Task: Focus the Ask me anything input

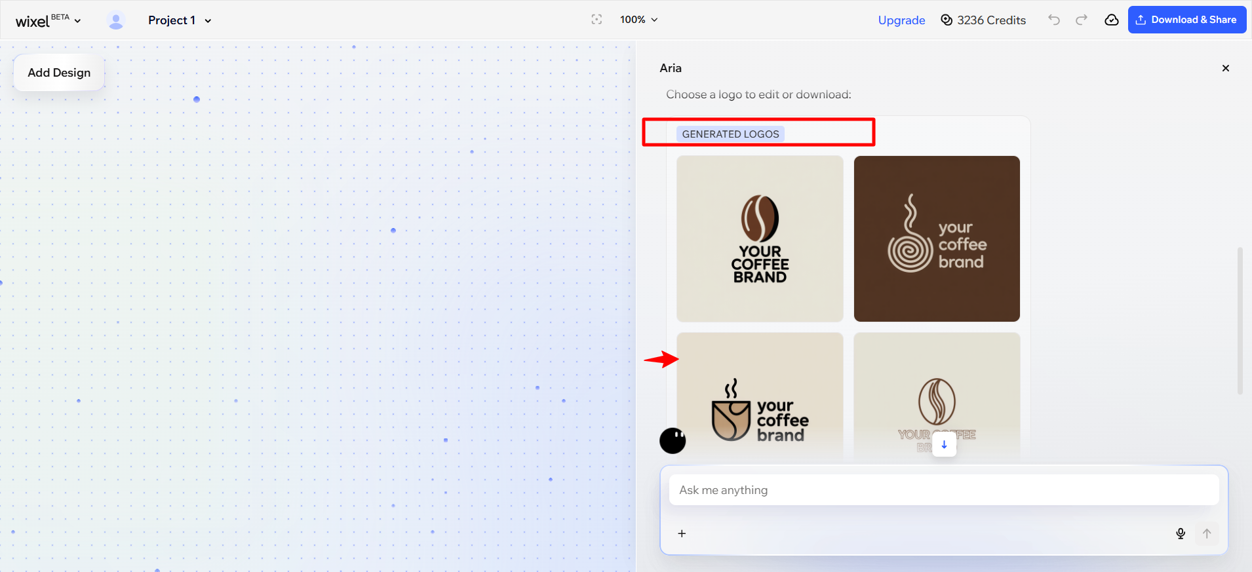Action: coord(944,490)
